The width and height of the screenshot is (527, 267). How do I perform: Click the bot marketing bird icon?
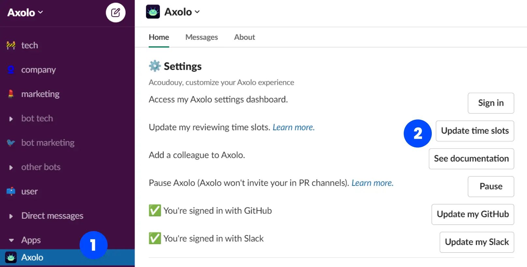pos(11,143)
